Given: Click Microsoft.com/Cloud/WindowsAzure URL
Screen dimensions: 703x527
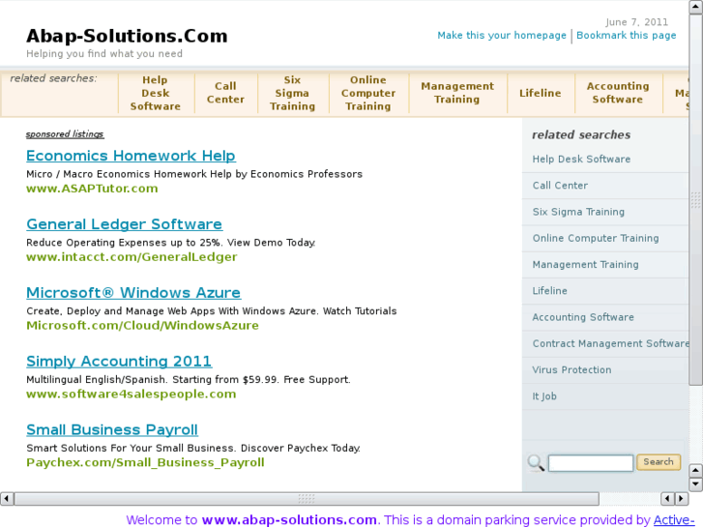Looking at the screenshot, I should 142,326.
